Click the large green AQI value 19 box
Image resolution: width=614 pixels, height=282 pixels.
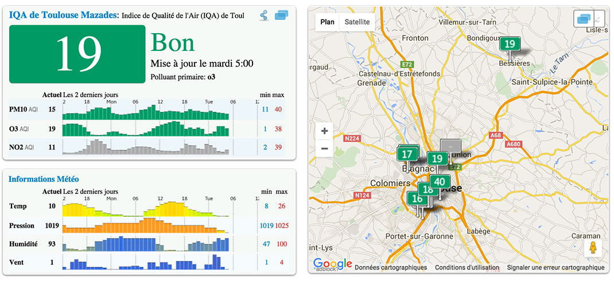point(77,54)
